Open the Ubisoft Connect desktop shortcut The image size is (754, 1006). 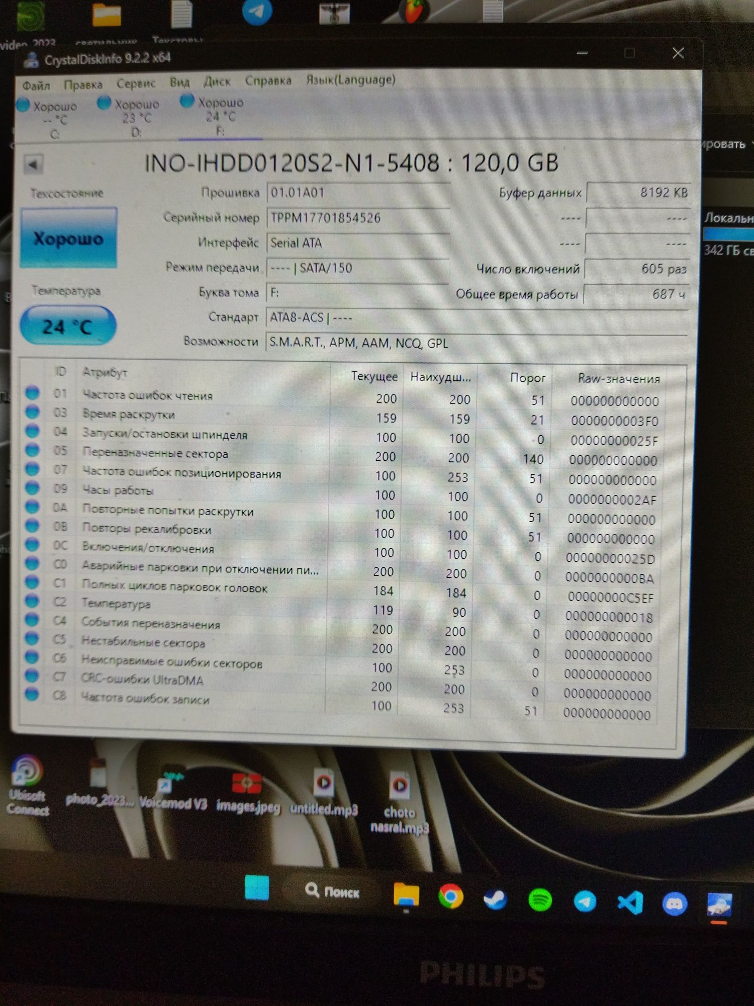(27, 786)
